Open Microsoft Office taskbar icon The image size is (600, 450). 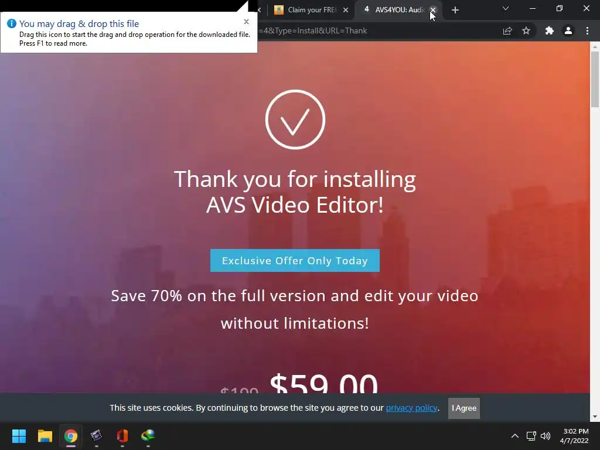122,436
